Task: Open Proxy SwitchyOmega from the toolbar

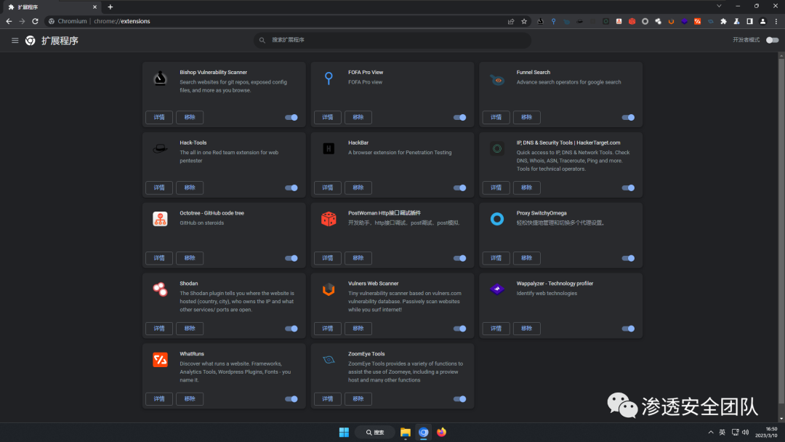Action: [645, 22]
